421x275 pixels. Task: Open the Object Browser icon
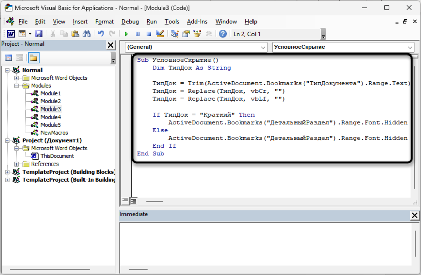click(x=197, y=34)
